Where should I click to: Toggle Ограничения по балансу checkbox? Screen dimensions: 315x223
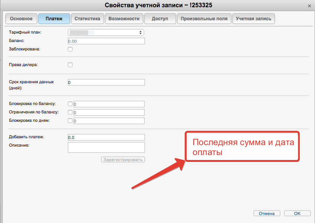(x=70, y=112)
